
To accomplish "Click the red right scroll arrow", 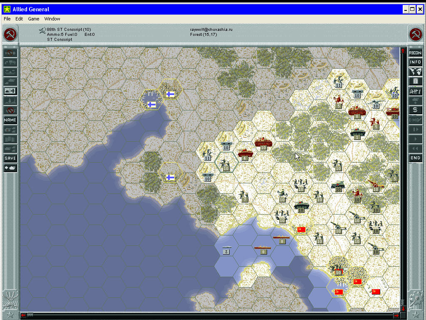I will tap(396, 315).
